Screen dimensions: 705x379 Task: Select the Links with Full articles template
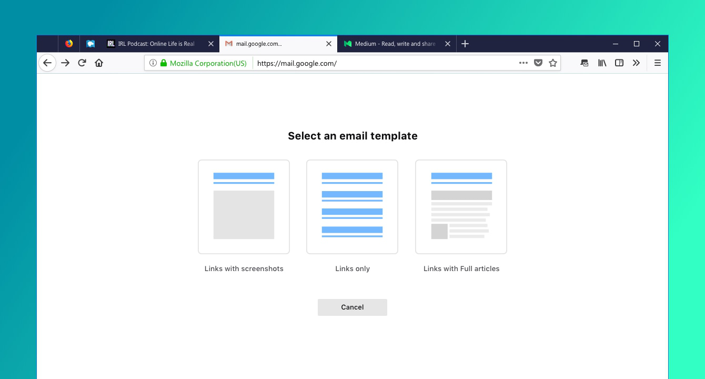coord(461,206)
